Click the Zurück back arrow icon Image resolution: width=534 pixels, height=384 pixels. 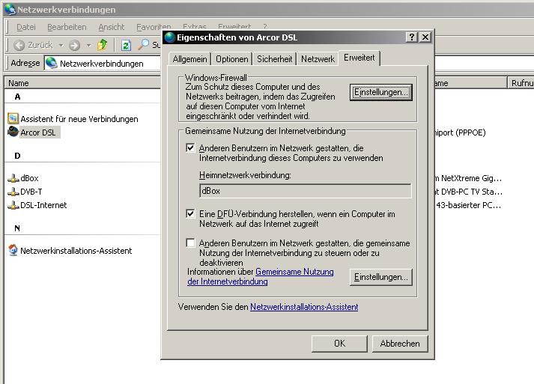19,46
